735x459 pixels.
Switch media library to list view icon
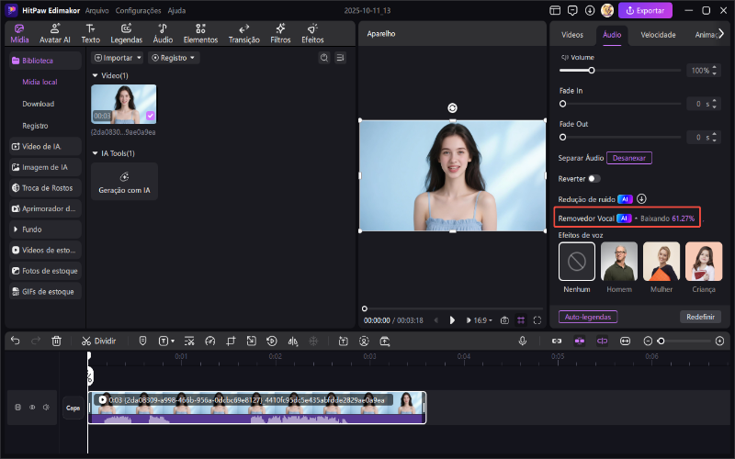pos(341,58)
